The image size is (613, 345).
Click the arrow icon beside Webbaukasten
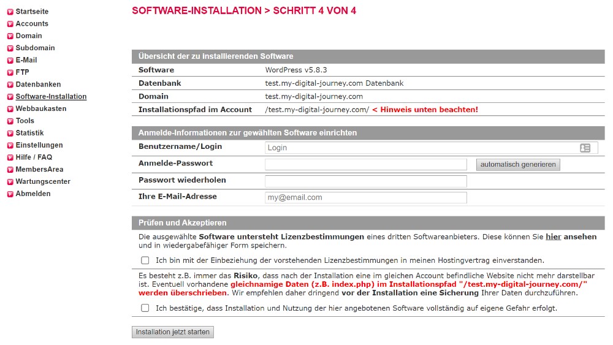tap(10, 109)
